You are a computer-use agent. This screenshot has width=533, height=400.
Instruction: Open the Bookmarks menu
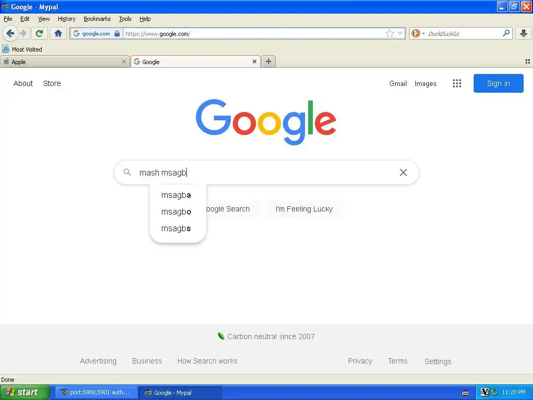[97, 19]
